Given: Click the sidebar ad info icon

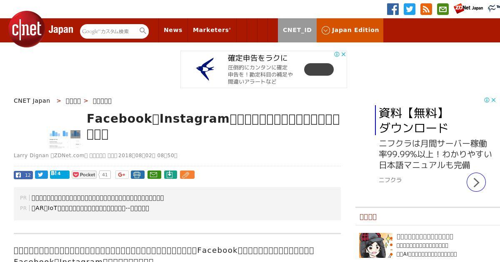Looking at the screenshot, I should [x=487, y=100].
